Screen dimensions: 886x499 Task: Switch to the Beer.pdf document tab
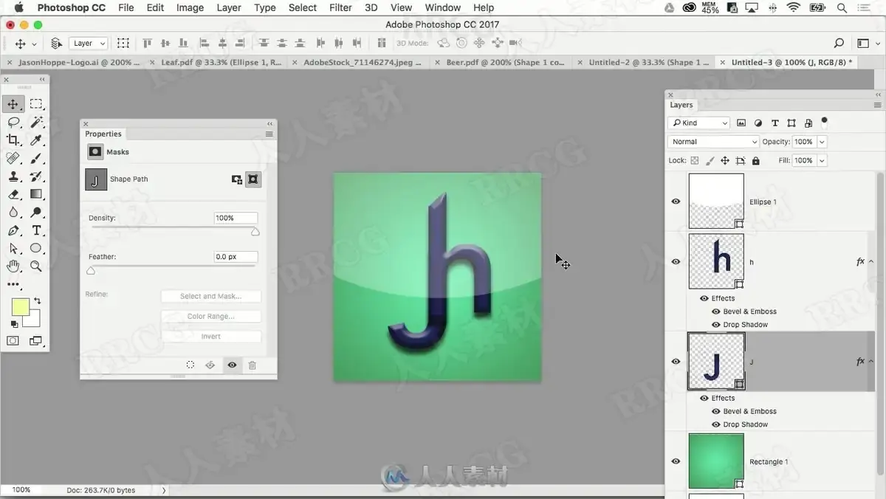[505, 63]
